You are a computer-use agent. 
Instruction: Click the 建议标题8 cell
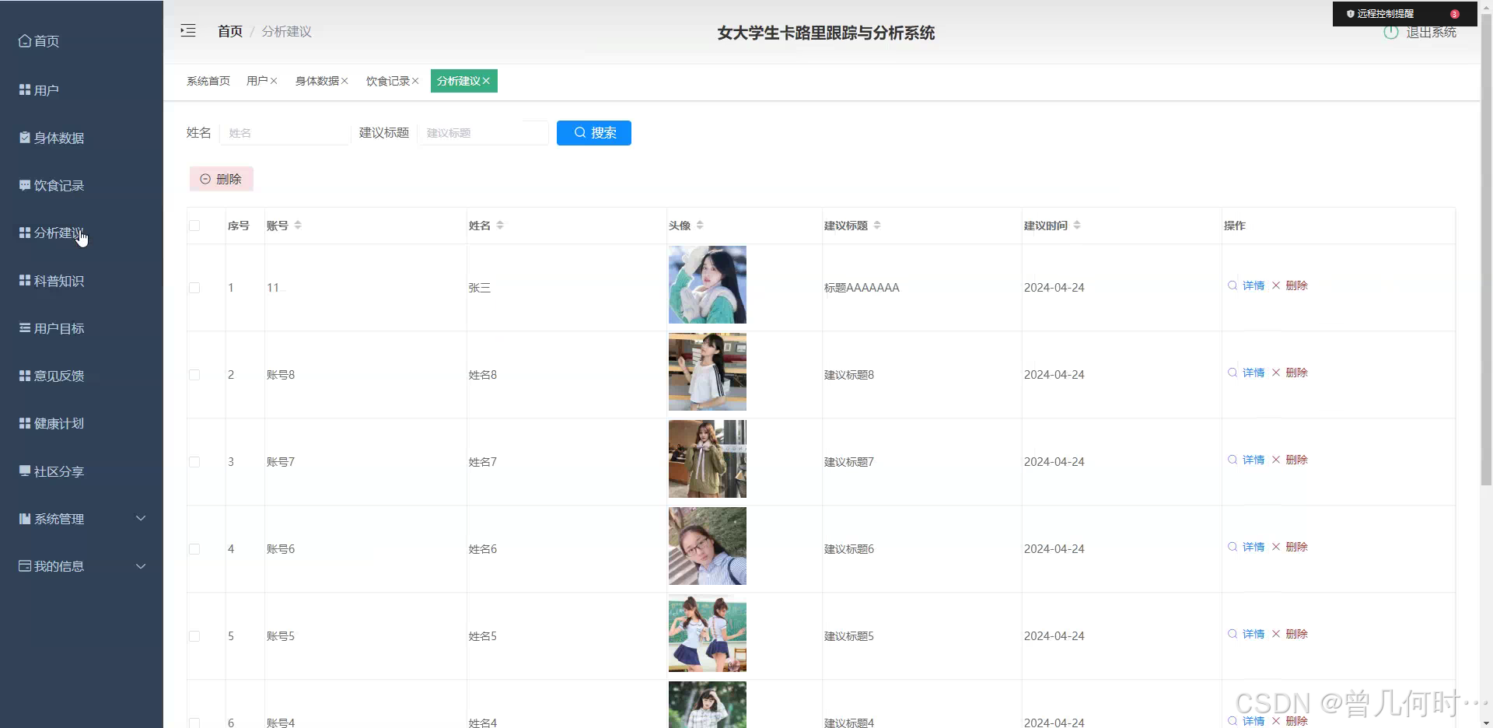click(x=849, y=375)
